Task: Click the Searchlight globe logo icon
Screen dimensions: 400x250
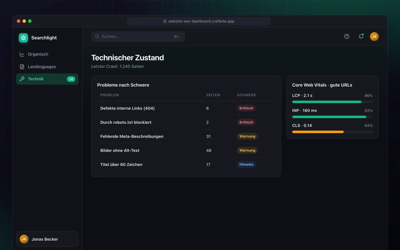Action: pos(23,38)
